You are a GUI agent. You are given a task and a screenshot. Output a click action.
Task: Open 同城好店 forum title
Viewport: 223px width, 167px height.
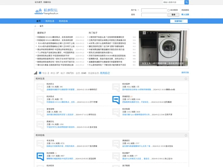point(126,96)
